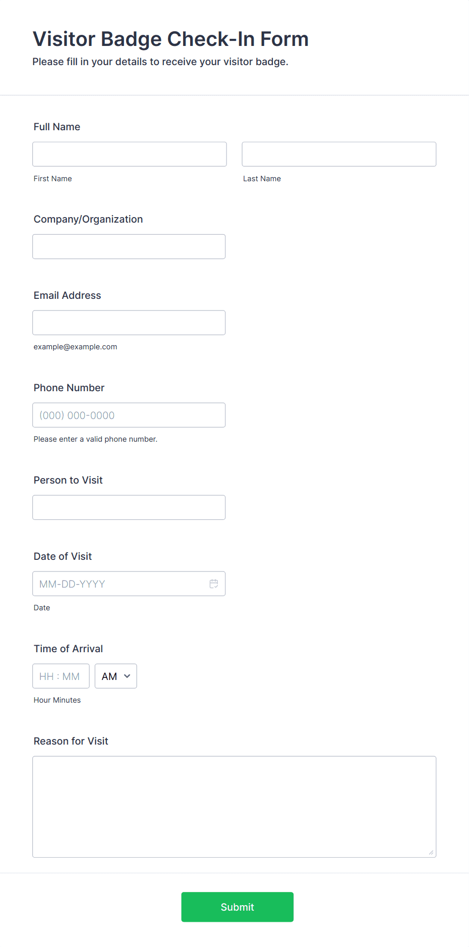The image size is (469, 947).
Task: Click the Phone Number field
Action: coord(129,415)
